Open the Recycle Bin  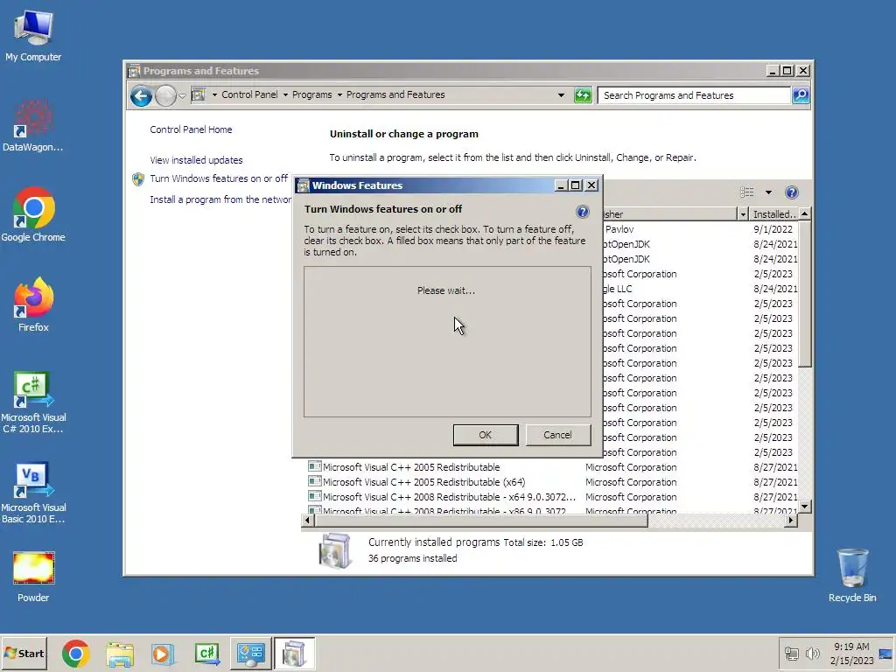[x=852, y=575]
